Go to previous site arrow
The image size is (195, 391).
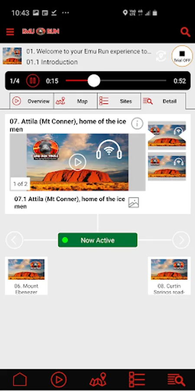click(14, 240)
